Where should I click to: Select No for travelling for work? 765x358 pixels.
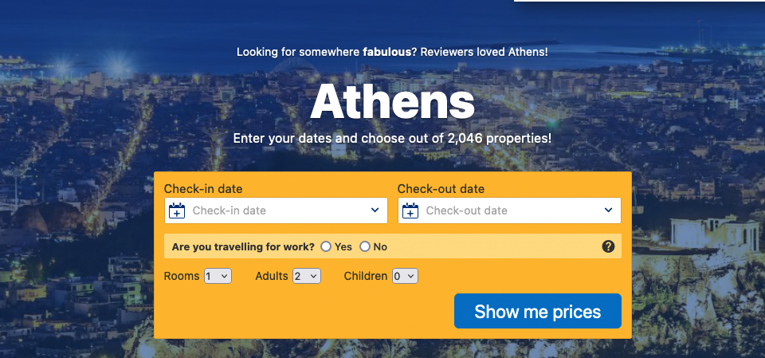(365, 246)
